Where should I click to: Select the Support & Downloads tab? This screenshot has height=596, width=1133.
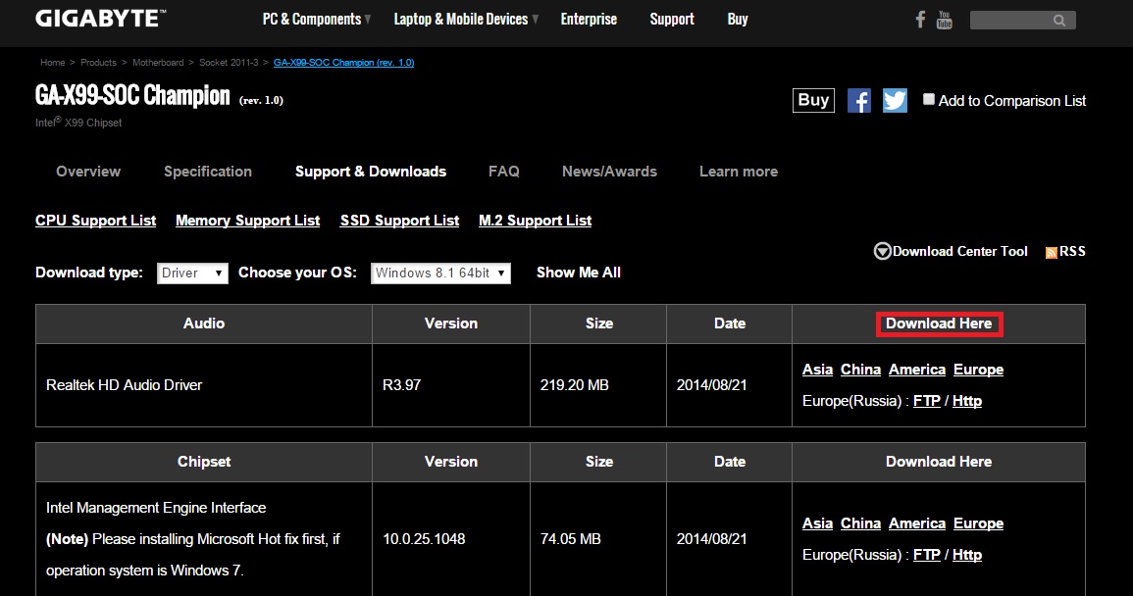pos(371,172)
